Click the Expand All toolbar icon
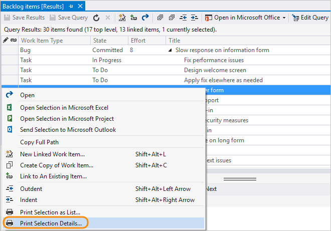Viewport: 331px width, 231px height. click(x=160, y=18)
